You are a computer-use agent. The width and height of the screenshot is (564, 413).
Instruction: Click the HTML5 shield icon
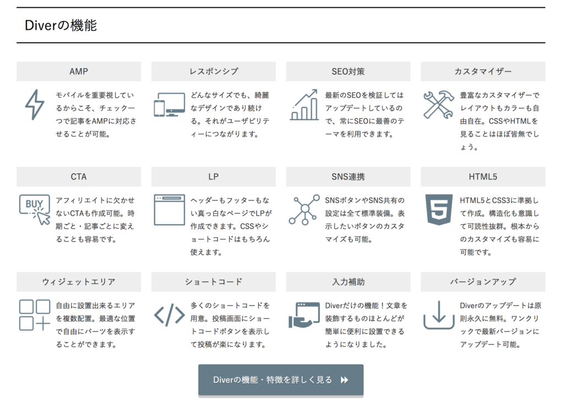pos(439,210)
